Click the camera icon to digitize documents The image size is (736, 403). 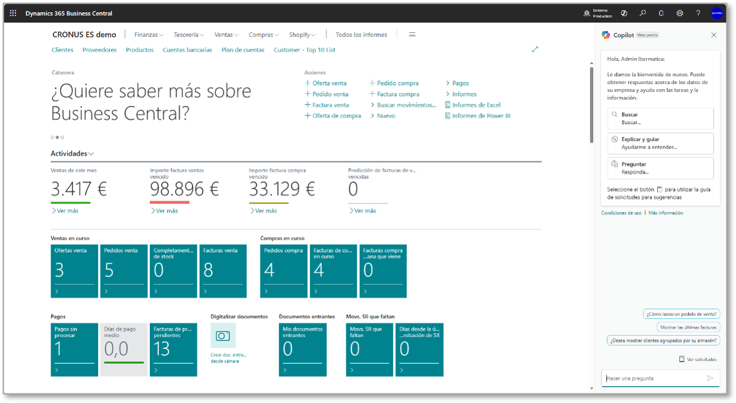tap(223, 336)
